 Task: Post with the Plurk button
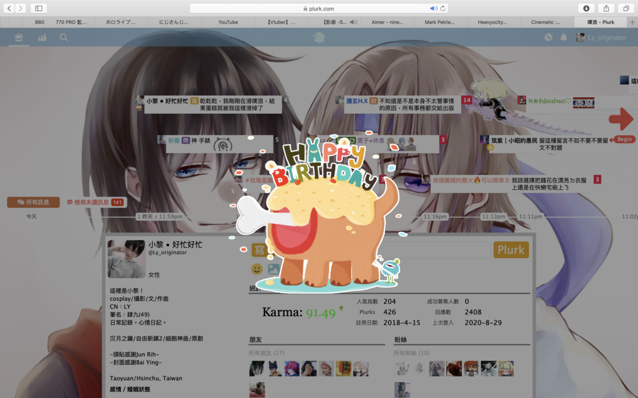511,250
